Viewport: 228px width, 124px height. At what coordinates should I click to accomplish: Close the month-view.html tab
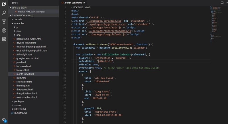pyautogui.click(x=84, y=3)
